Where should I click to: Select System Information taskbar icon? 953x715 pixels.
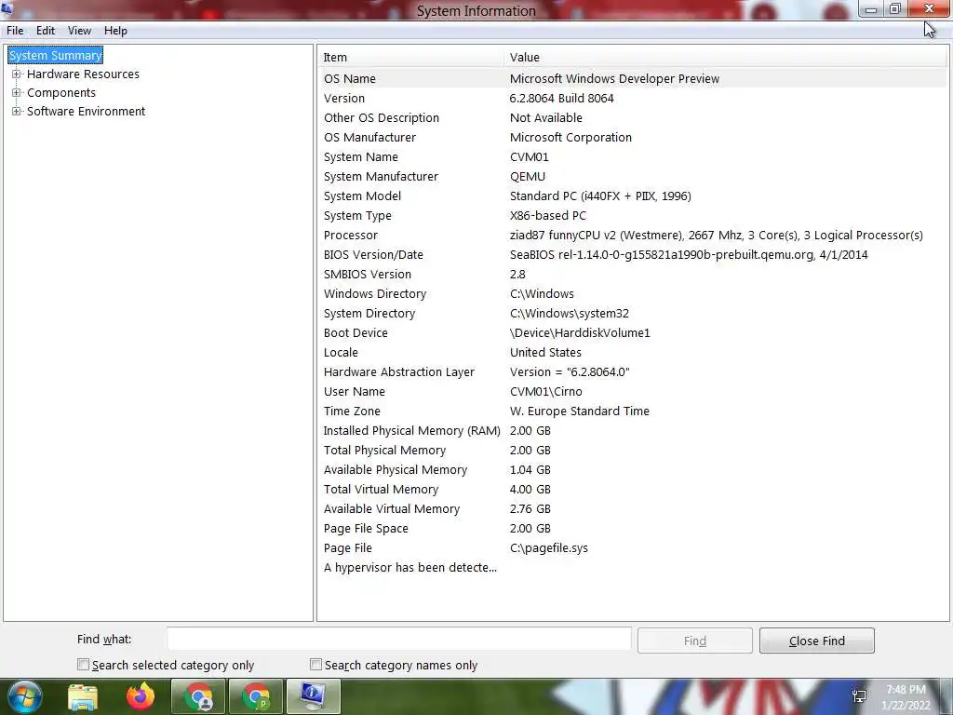pyautogui.click(x=313, y=696)
